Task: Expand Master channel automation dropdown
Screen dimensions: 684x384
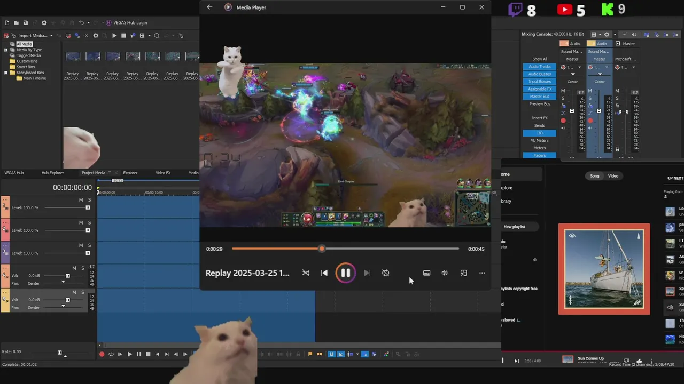Action: [634, 67]
